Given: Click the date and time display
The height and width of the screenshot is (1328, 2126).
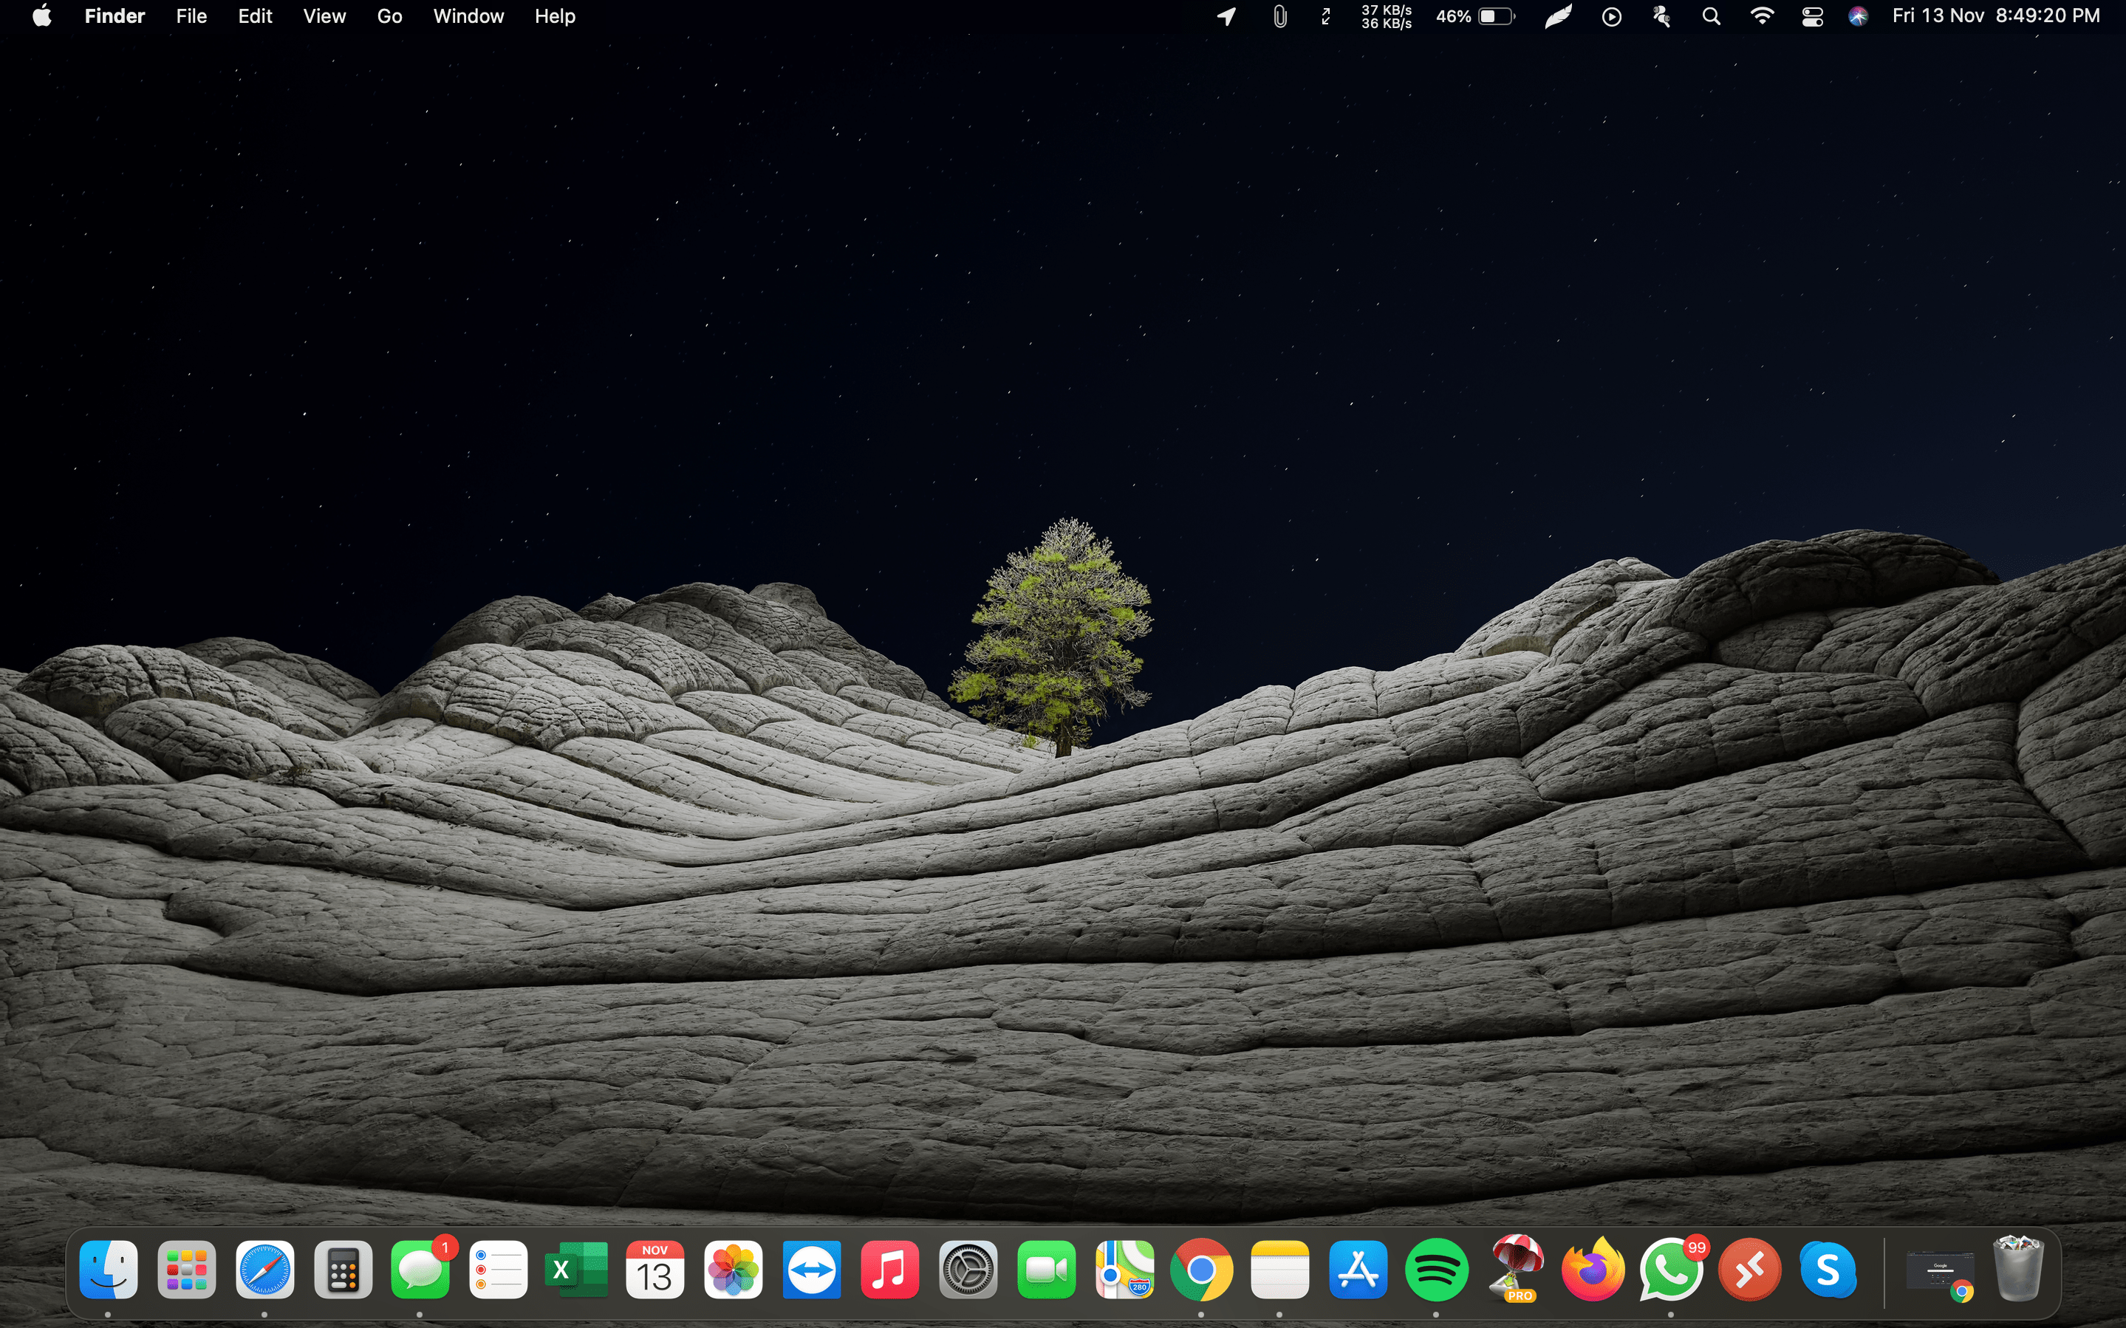Looking at the screenshot, I should pos(1995,17).
